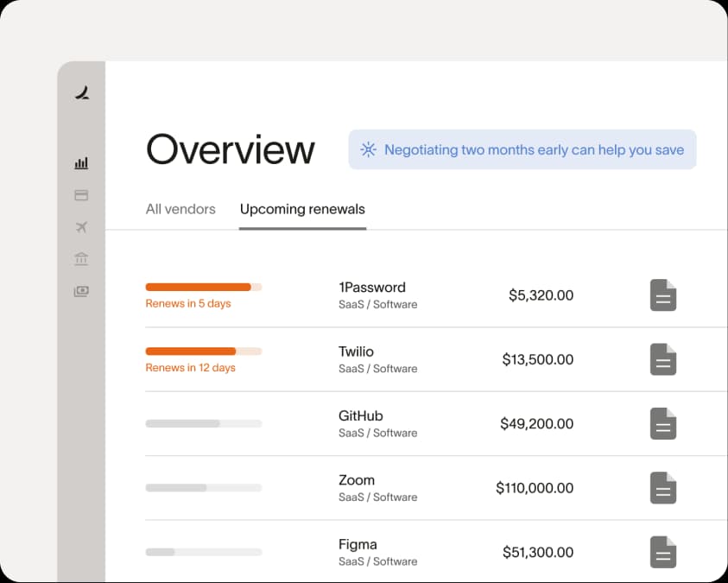
Task: Open the 1Password contract document icon
Action: tap(662, 295)
